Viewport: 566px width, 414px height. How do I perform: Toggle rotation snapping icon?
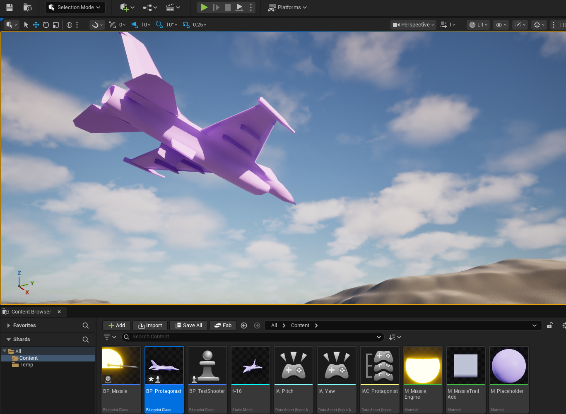coord(159,25)
